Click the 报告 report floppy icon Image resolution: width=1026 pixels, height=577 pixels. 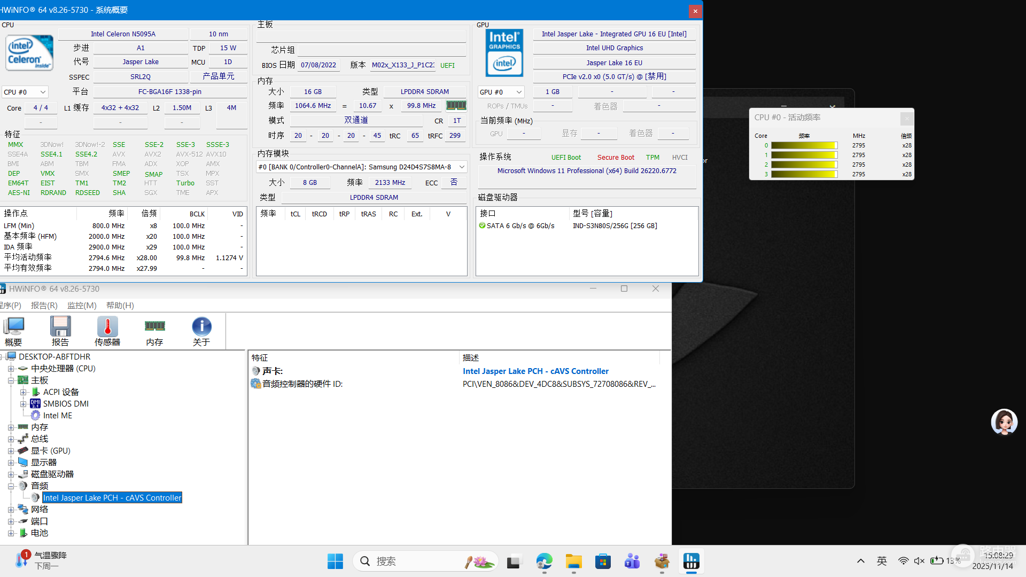point(60,331)
